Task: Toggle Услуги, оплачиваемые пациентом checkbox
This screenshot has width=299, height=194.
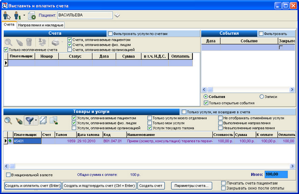Action: click(74, 118)
